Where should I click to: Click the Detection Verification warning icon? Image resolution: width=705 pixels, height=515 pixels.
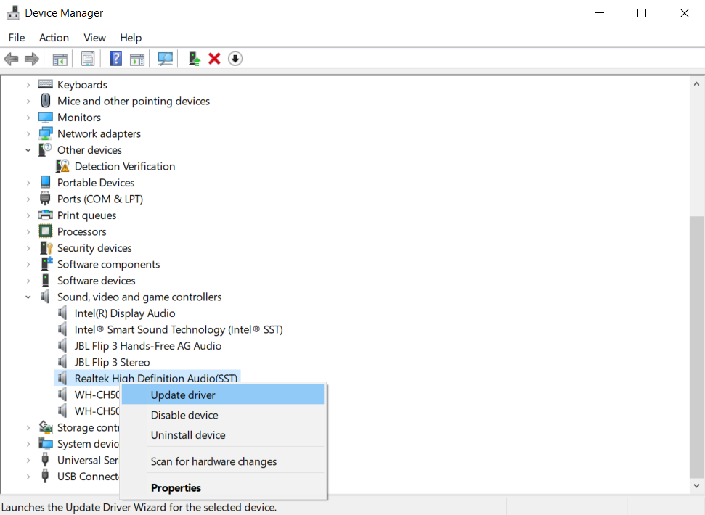tap(62, 166)
